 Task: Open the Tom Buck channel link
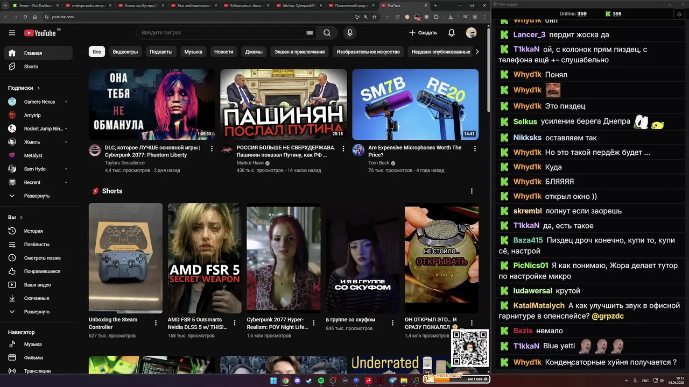click(379, 163)
